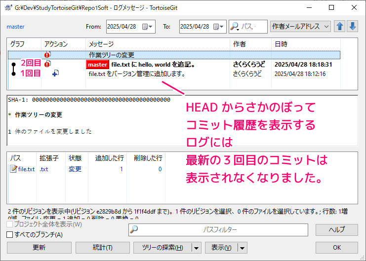
Task: Click the bold 作業ツリーの変更 heading in the message pane
Action: 39,115
